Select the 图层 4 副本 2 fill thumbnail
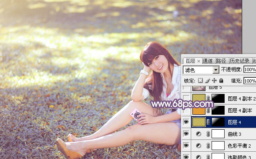256x159 pixels. [199, 98]
